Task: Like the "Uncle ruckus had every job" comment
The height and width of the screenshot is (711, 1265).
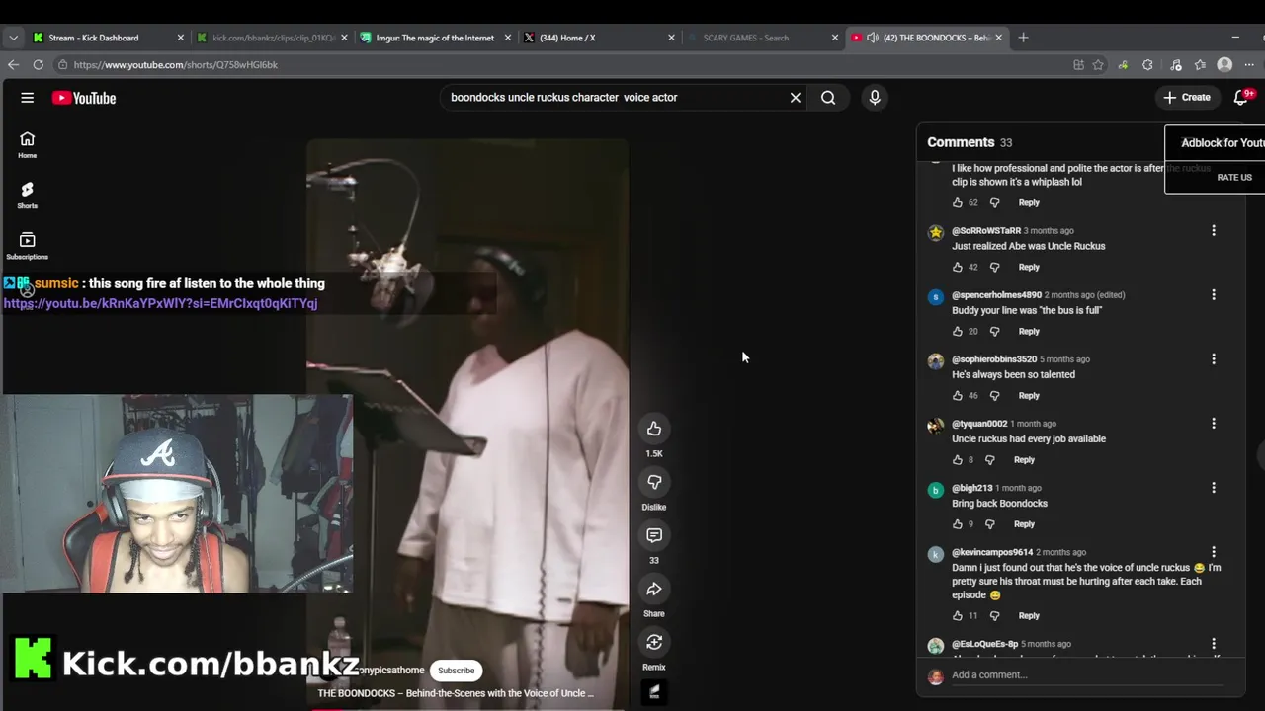Action: pos(957,460)
